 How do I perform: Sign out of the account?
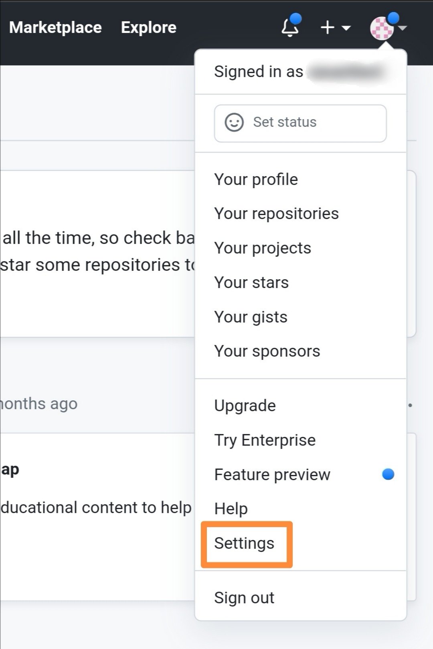tap(244, 597)
